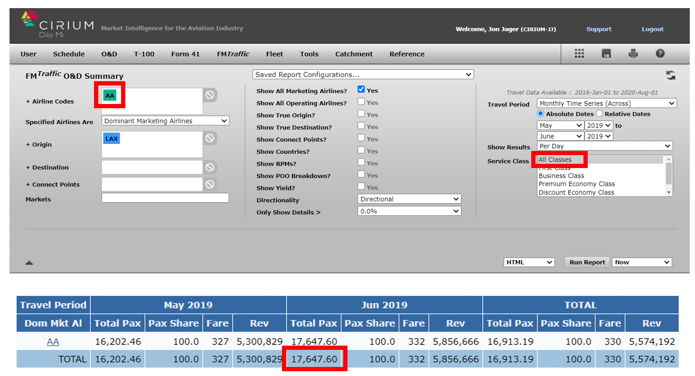Viewport: 695px width, 376px height.
Task: Enable Show All Operating Airlines checkbox
Action: tap(361, 102)
